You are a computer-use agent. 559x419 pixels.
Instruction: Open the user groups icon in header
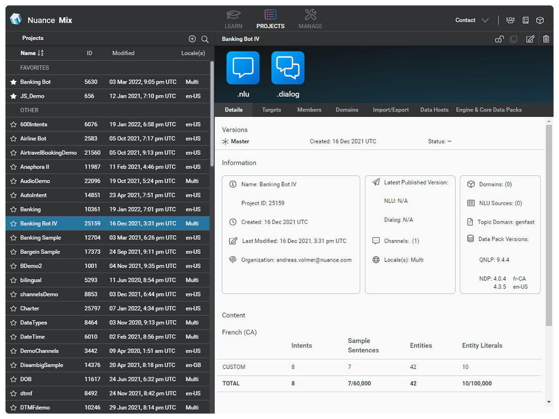click(510, 20)
